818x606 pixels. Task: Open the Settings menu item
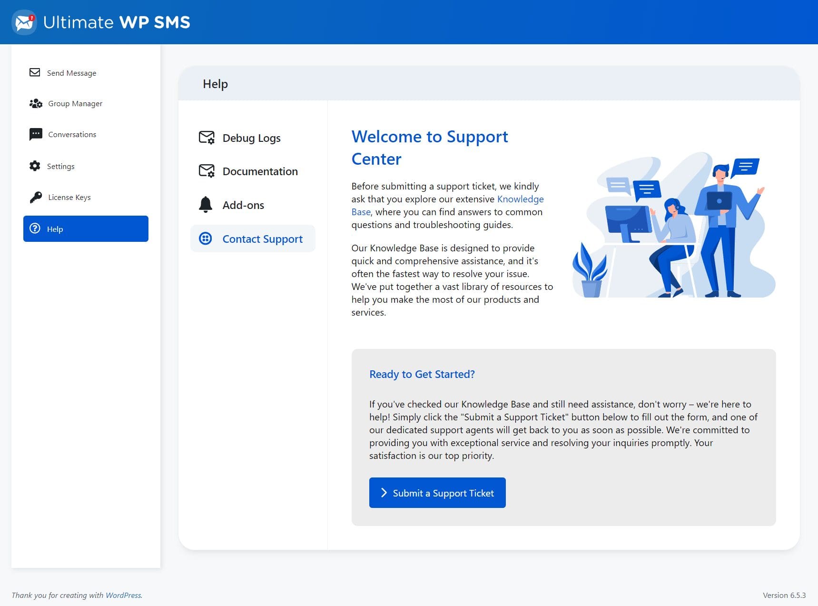point(86,166)
